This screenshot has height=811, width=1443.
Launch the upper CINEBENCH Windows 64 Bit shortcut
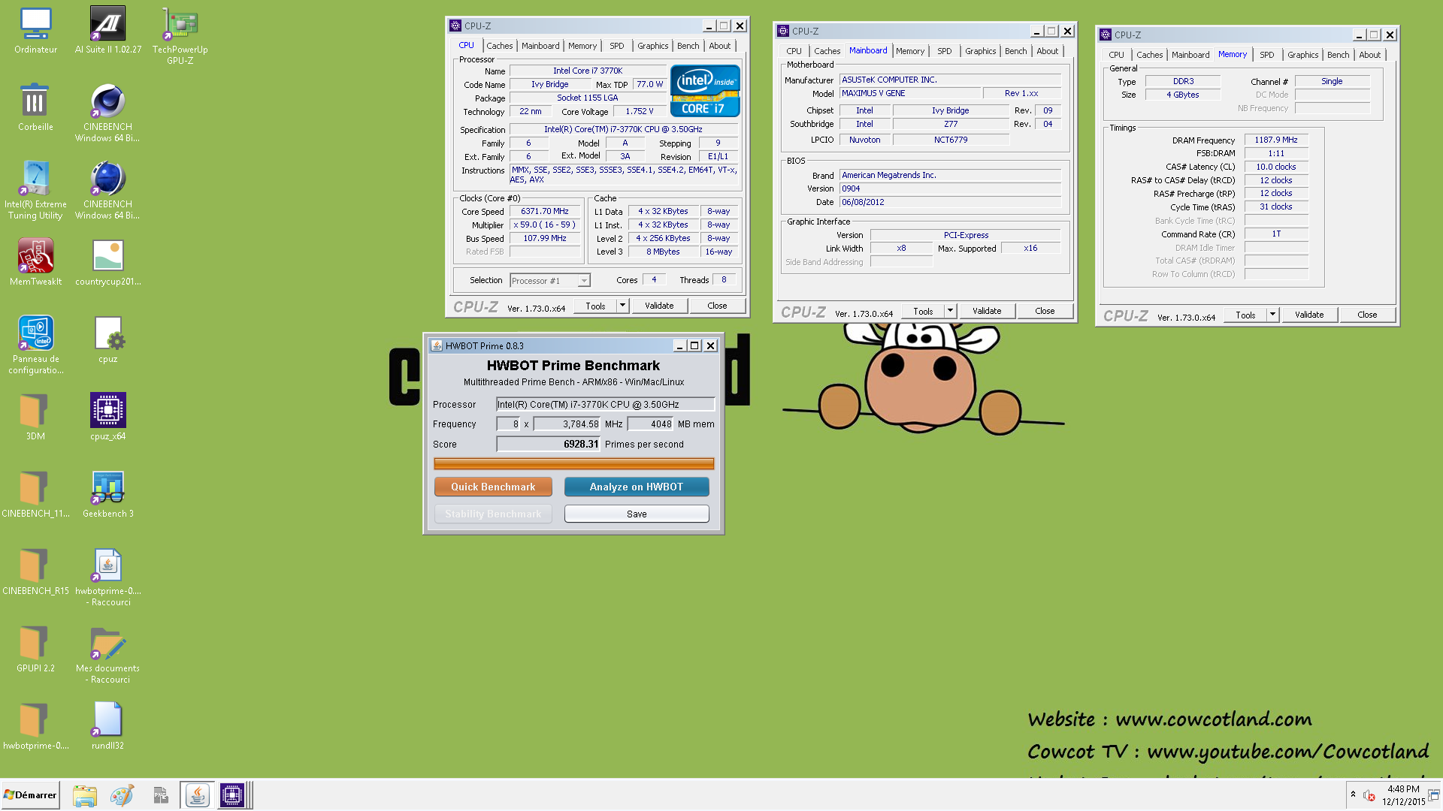tap(107, 113)
